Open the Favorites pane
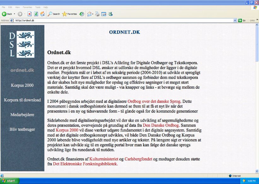 69,14
